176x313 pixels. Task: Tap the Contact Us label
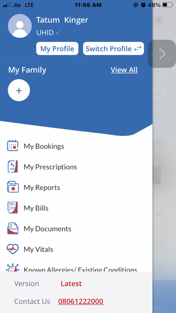pyautogui.click(x=32, y=301)
